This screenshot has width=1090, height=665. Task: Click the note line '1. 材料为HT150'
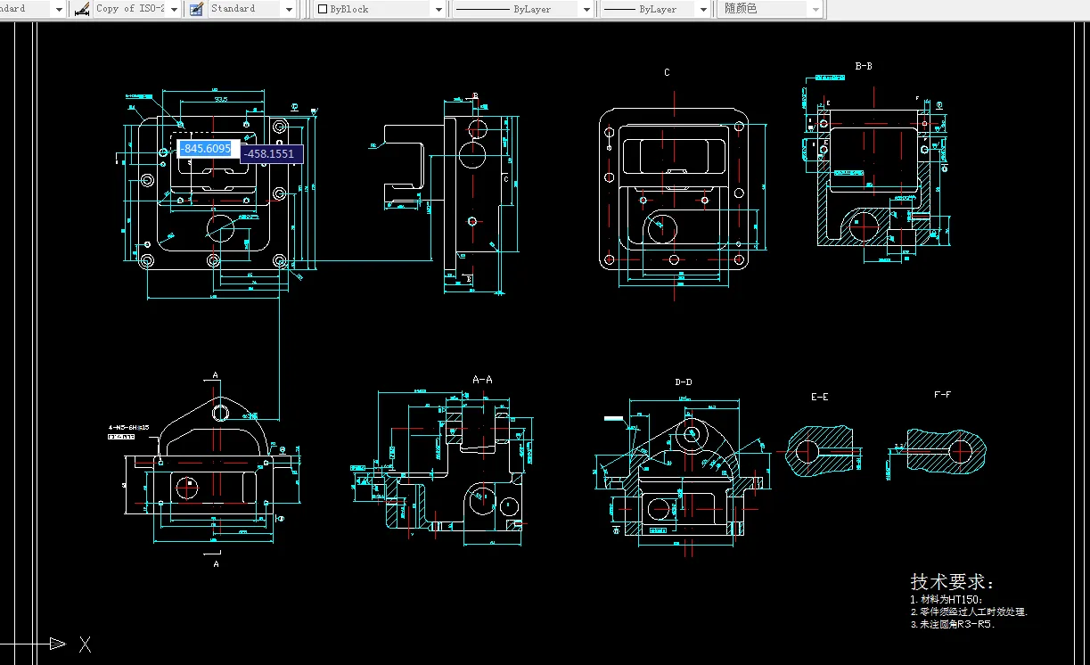click(947, 600)
